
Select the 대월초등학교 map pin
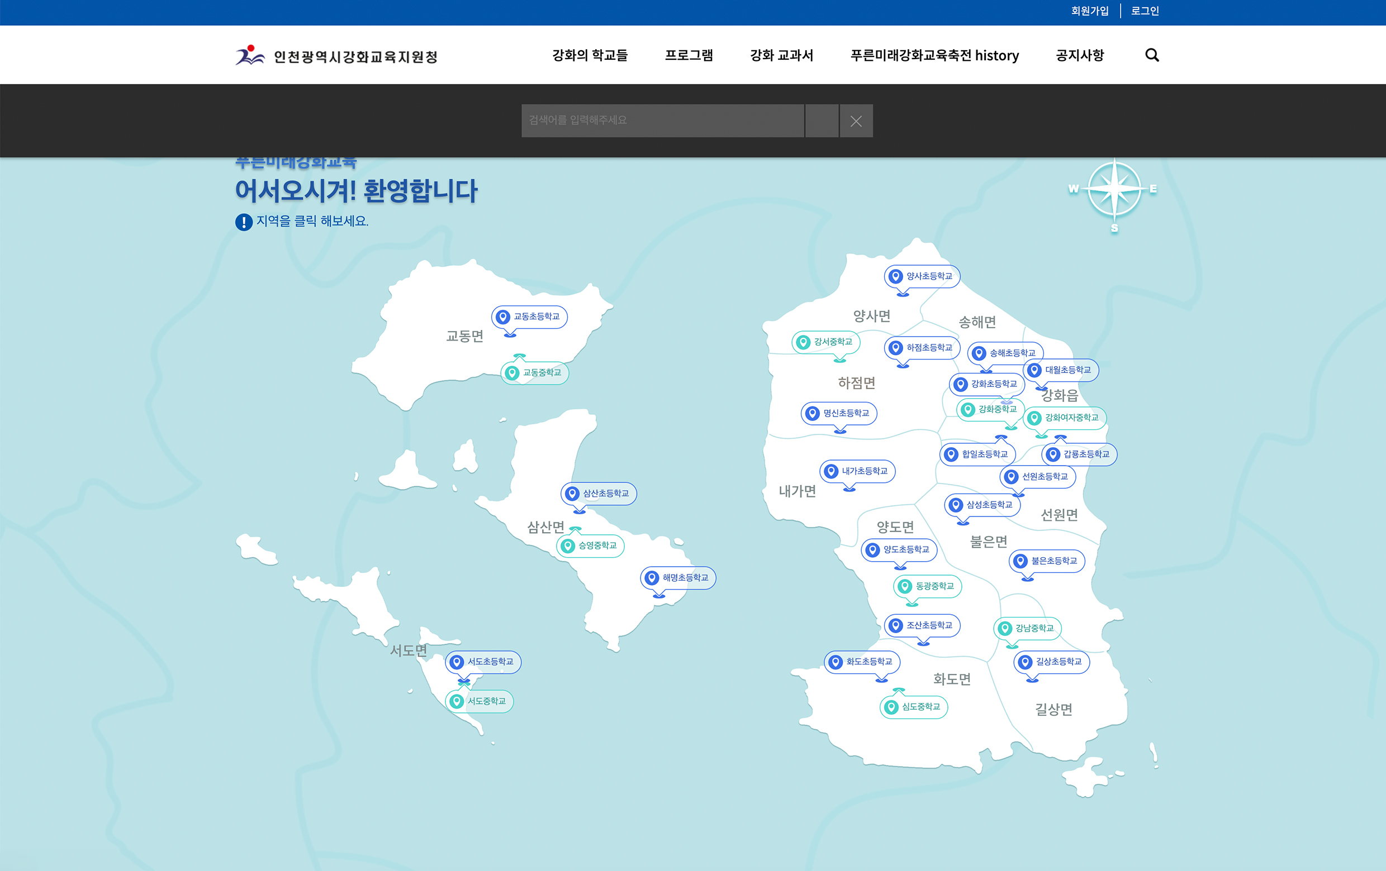click(x=1061, y=370)
